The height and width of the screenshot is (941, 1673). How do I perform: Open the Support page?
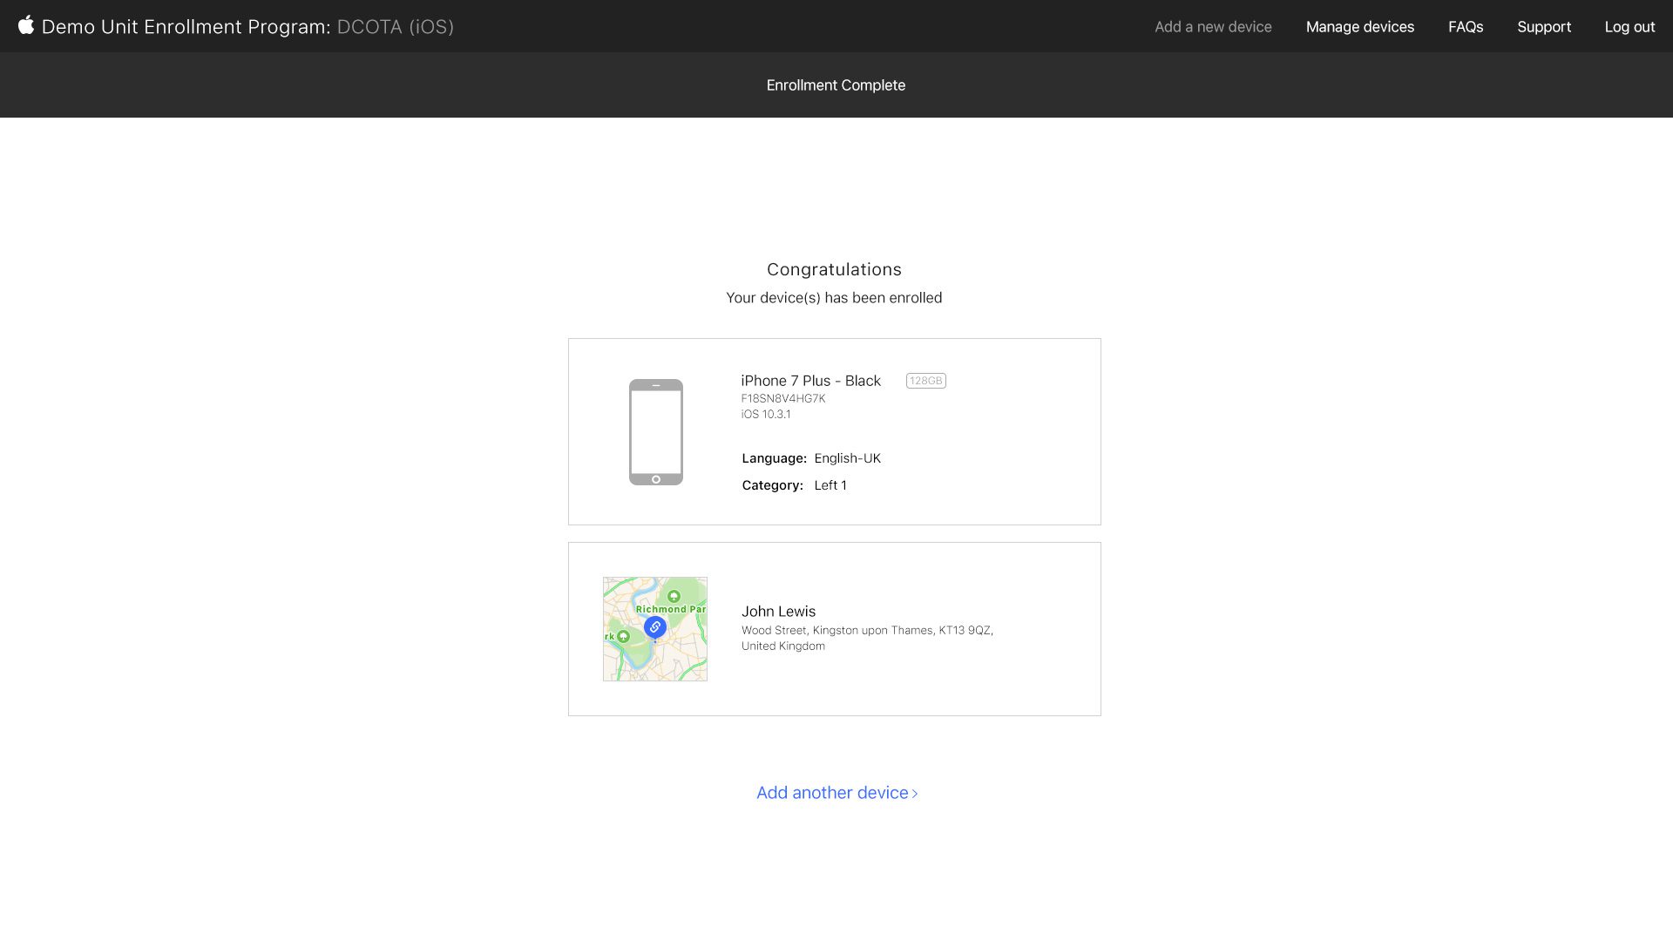[1544, 27]
